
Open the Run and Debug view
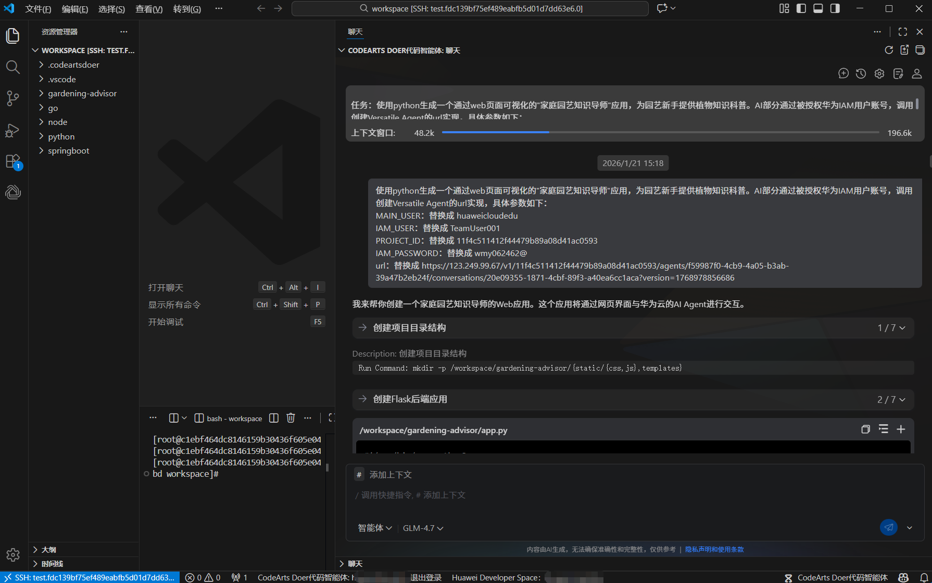click(13, 130)
